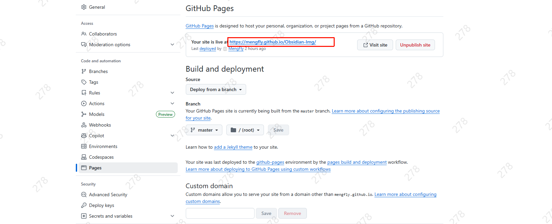Expand the Rules chevron

172,93
